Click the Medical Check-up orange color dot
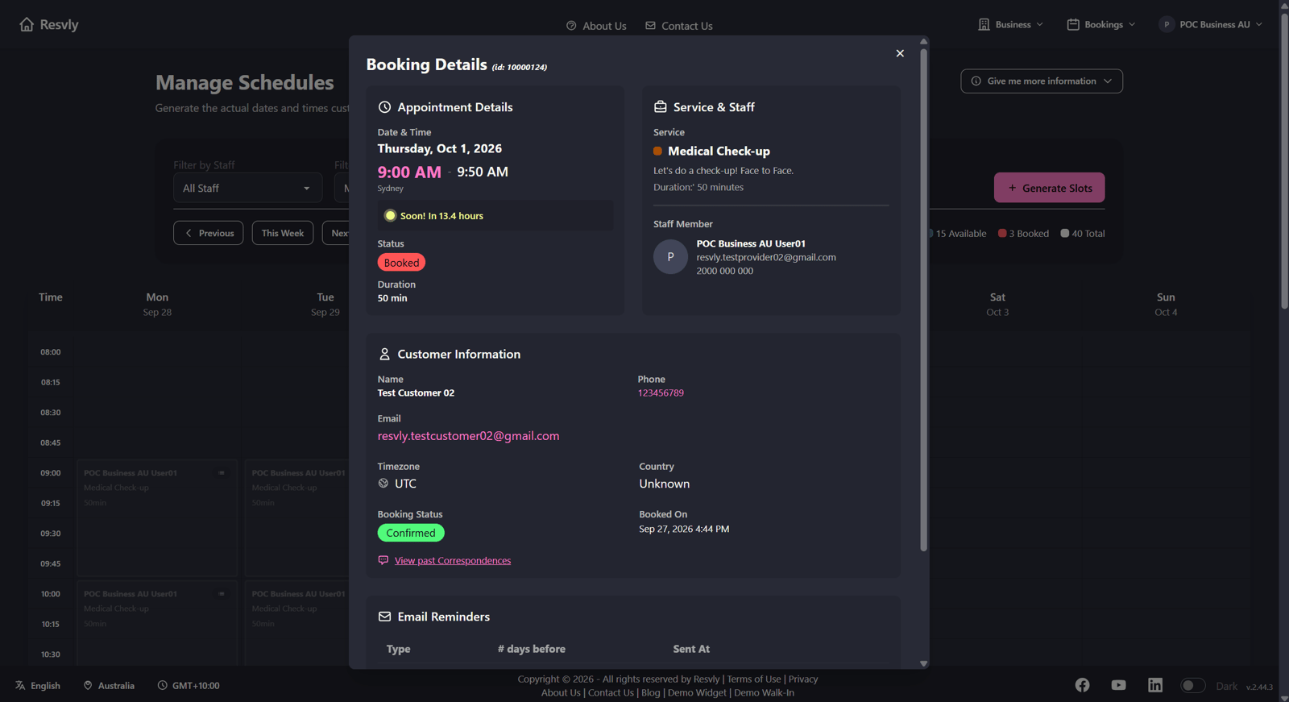1289x702 pixels. point(657,151)
